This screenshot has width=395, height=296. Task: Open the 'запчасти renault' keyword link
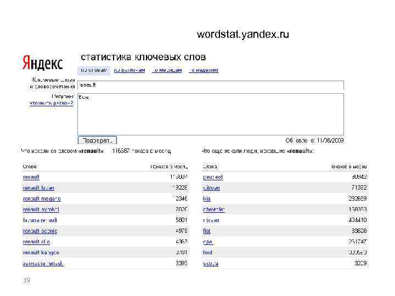point(43,264)
